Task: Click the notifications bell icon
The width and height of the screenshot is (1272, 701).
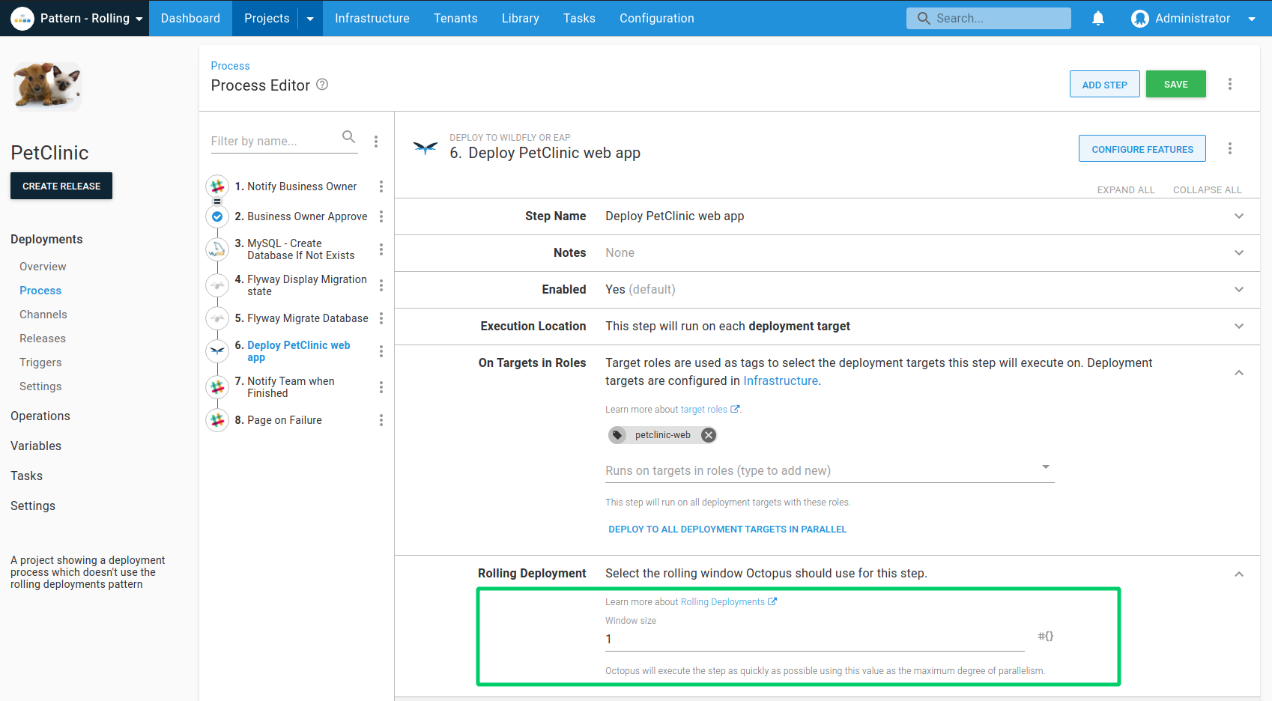Action: [x=1097, y=18]
